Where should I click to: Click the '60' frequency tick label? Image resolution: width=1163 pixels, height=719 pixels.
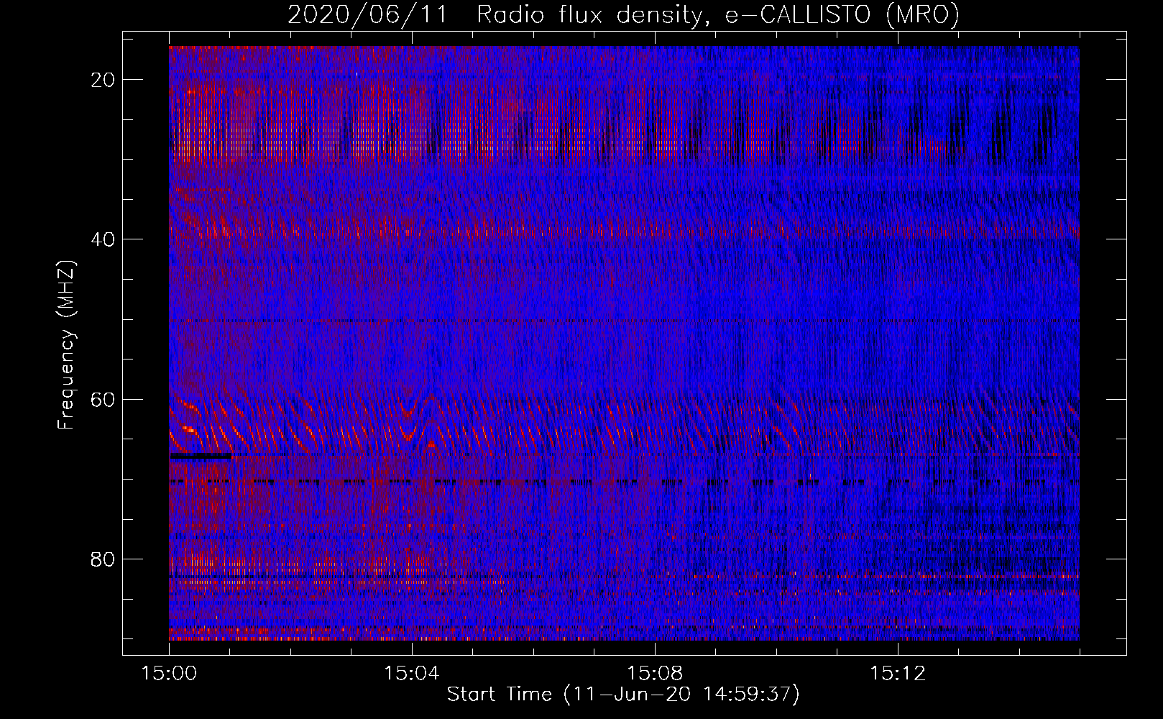tap(104, 399)
